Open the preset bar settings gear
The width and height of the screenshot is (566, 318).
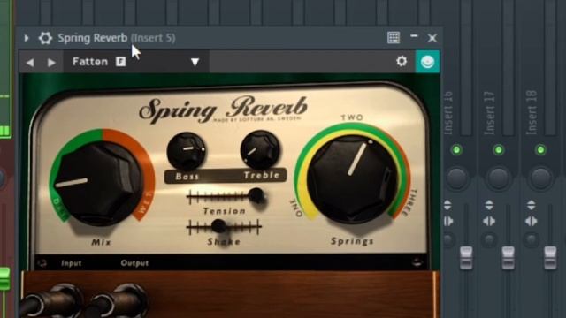(x=402, y=61)
